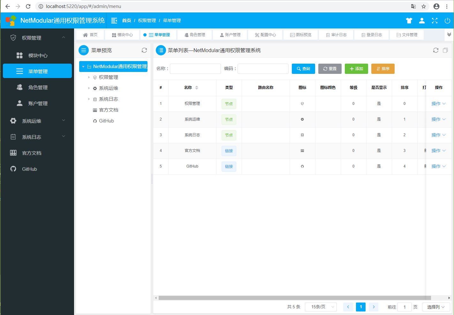Switch to 首页 tab
The width and height of the screenshot is (454, 315).
pos(90,35)
